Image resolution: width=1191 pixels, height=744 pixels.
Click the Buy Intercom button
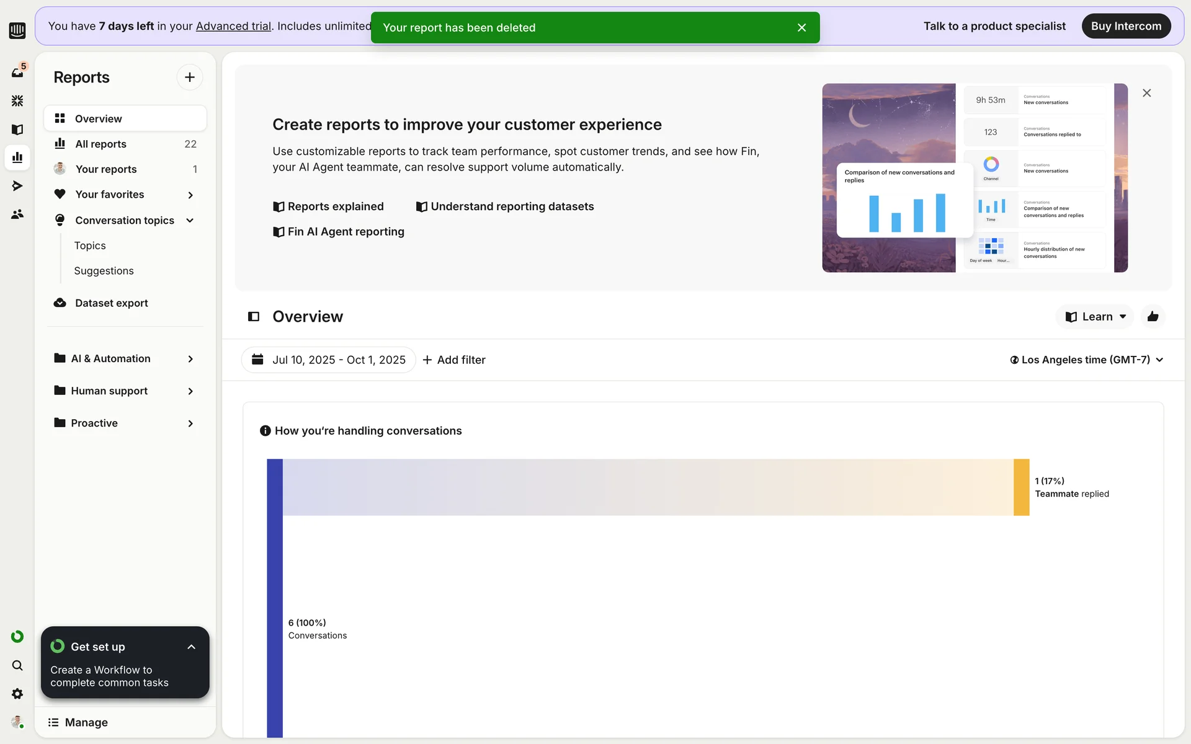click(1126, 26)
